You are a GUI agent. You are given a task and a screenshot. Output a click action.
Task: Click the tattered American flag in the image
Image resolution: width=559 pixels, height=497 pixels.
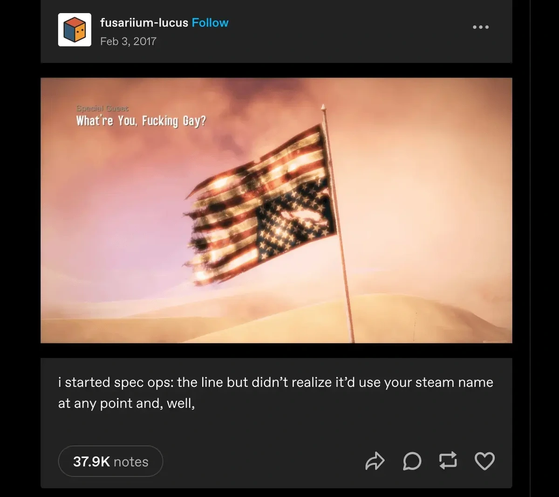point(261,205)
